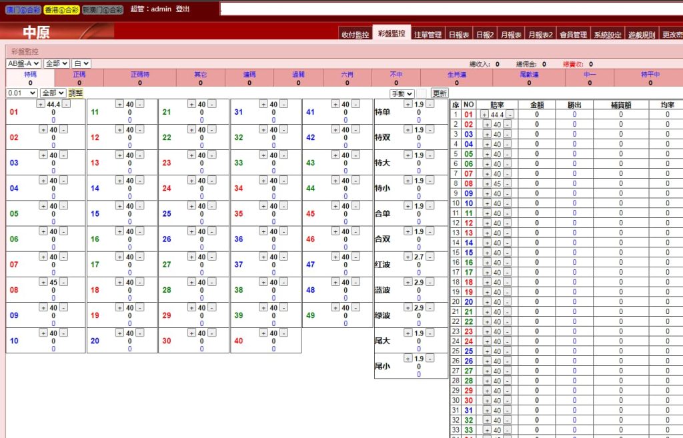This screenshot has width=683, height=438.
Task: Increase 賠率 for row 01 in right table
Action: (x=485, y=115)
